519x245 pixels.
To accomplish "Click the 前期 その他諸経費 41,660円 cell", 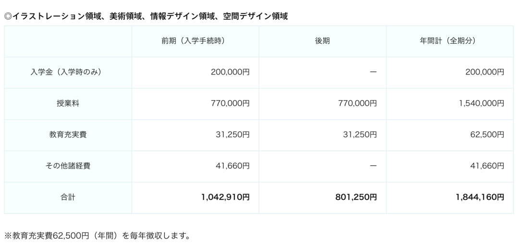I will (x=195, y=166).
